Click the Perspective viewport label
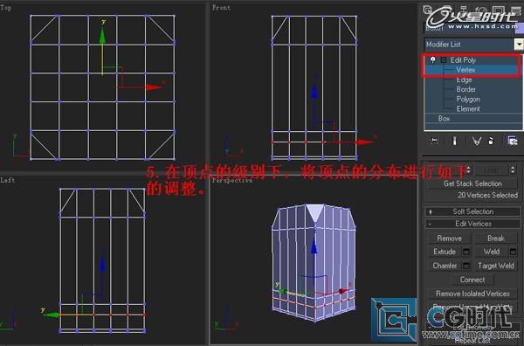The width and height of the screenshot is (524, 346). [232, 181]
